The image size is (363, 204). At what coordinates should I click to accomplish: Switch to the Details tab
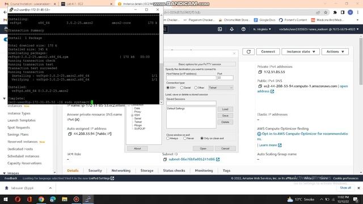coord(73,171)
